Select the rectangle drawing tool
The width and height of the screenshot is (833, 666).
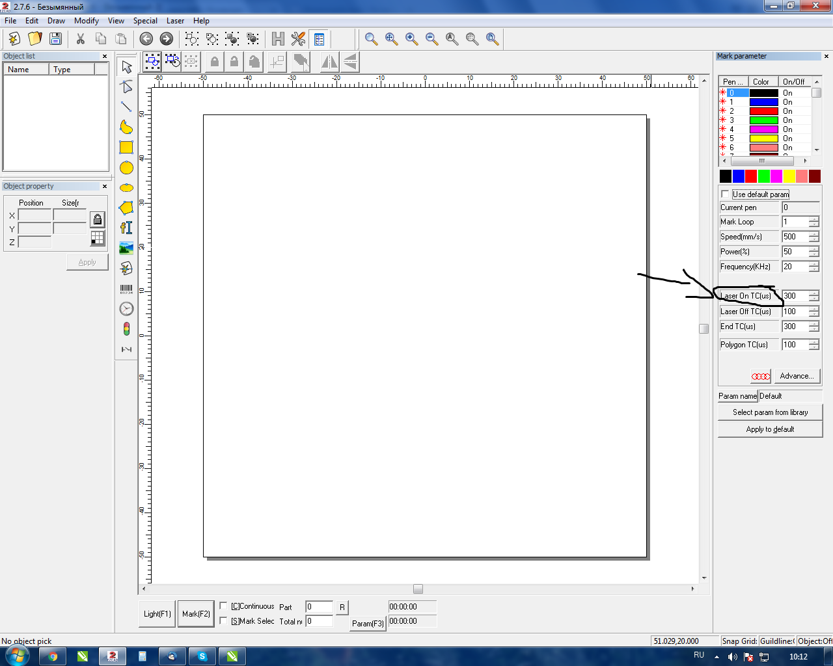click(x=126, y=148)
